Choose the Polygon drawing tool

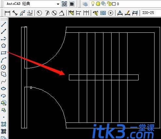pyautogui.click(x=4, y=46)
